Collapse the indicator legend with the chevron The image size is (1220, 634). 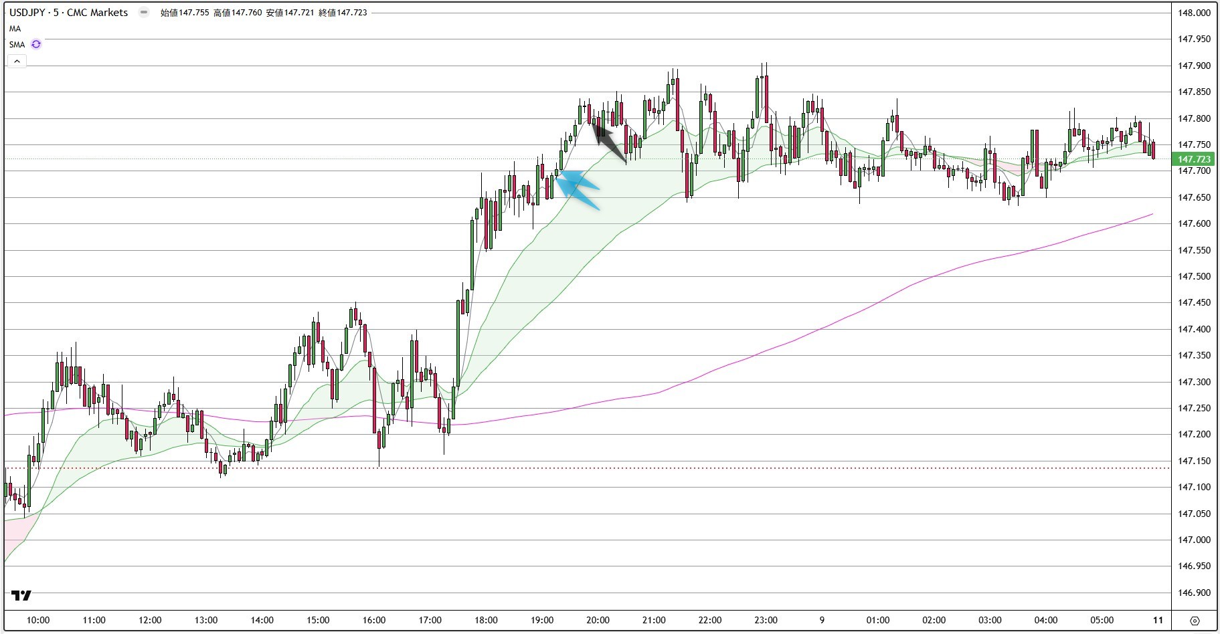[x=17, y=61]
